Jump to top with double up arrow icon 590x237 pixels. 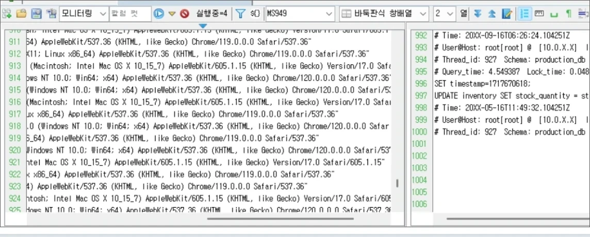point(492,14)
